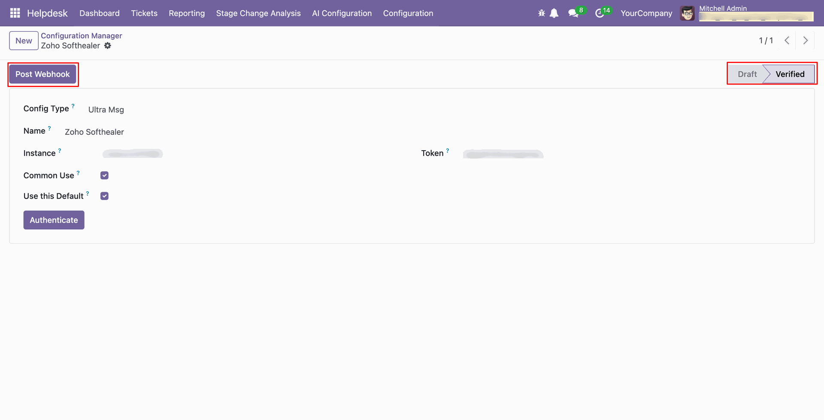Open the notifications bell icon
The height and width of the screenshot is (420, 824).
tap(554, 13)
